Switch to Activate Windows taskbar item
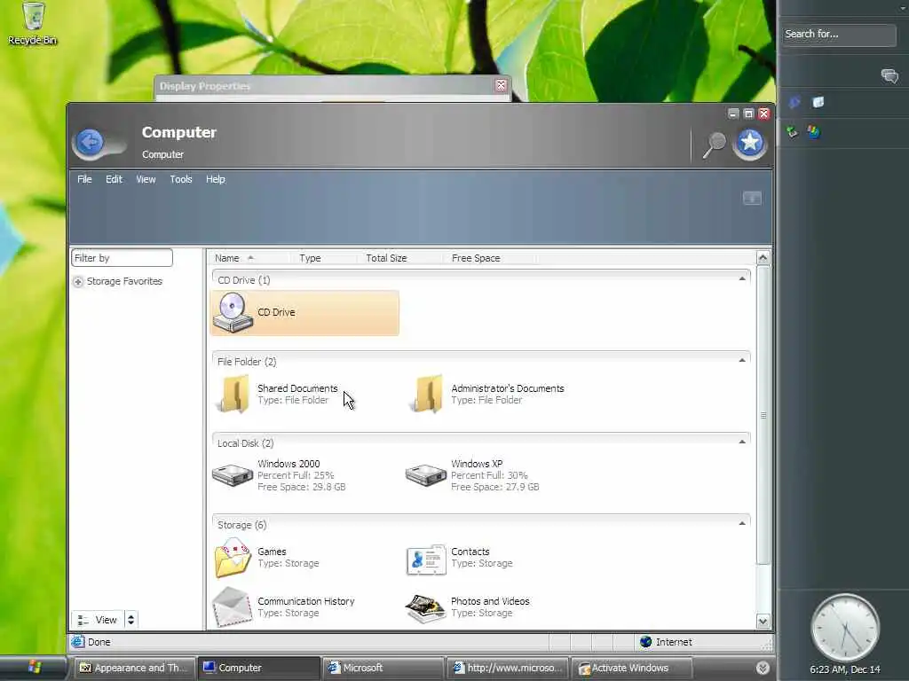 [631, 668]
